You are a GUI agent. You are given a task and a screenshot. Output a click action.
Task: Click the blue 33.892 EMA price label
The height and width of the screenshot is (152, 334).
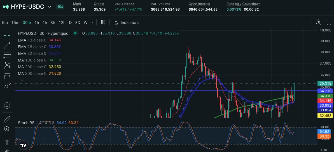coord(325,105)
